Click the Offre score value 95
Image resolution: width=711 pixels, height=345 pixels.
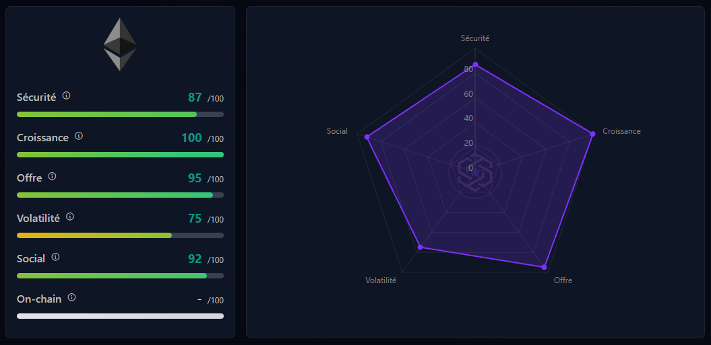(195, 178)
